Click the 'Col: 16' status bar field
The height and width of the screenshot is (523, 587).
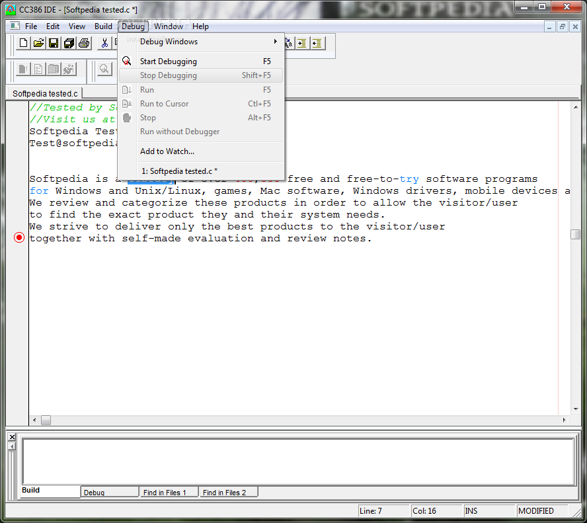point(436,510)
